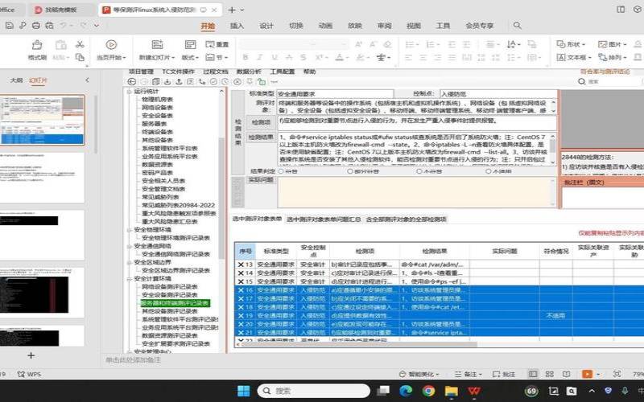This screenshot has height=402, width=644.
Task: Open the TC文件操作 menu in embedded tool
Action: click(x=178, y=72)
